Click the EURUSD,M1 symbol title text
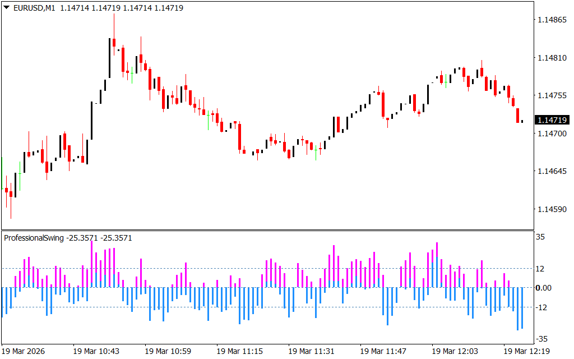 [34, 8]
